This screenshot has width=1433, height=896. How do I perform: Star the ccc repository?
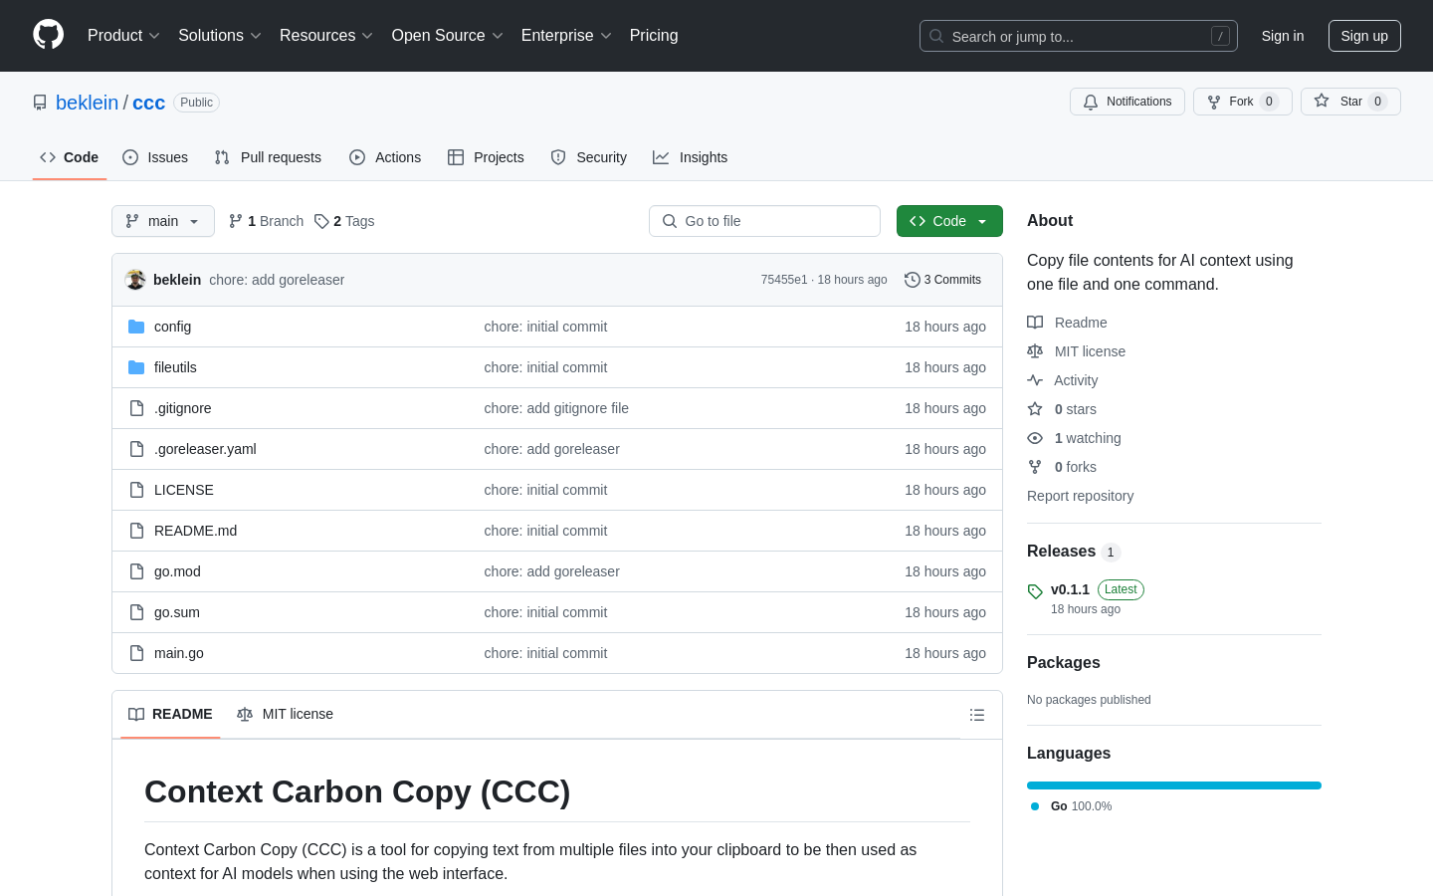pos(1350,102)
